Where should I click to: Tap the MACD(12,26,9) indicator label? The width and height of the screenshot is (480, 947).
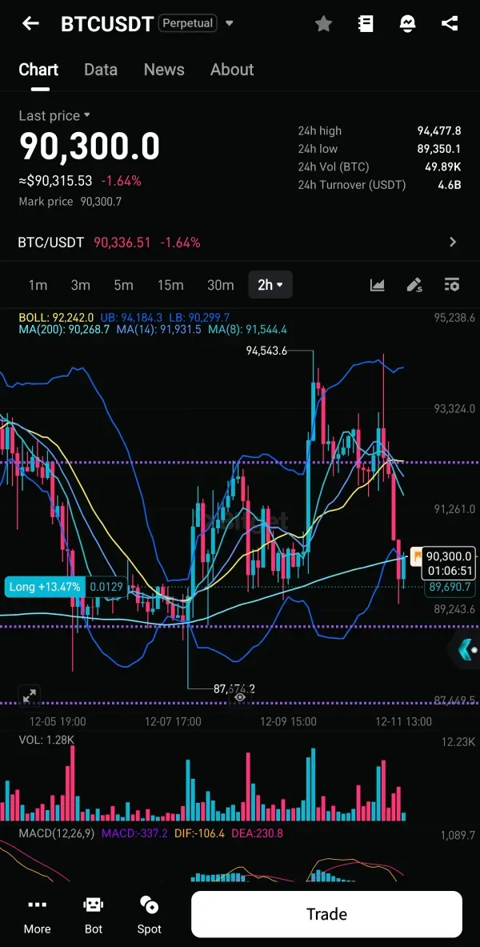pyautogui.click(x=57, y=833)
